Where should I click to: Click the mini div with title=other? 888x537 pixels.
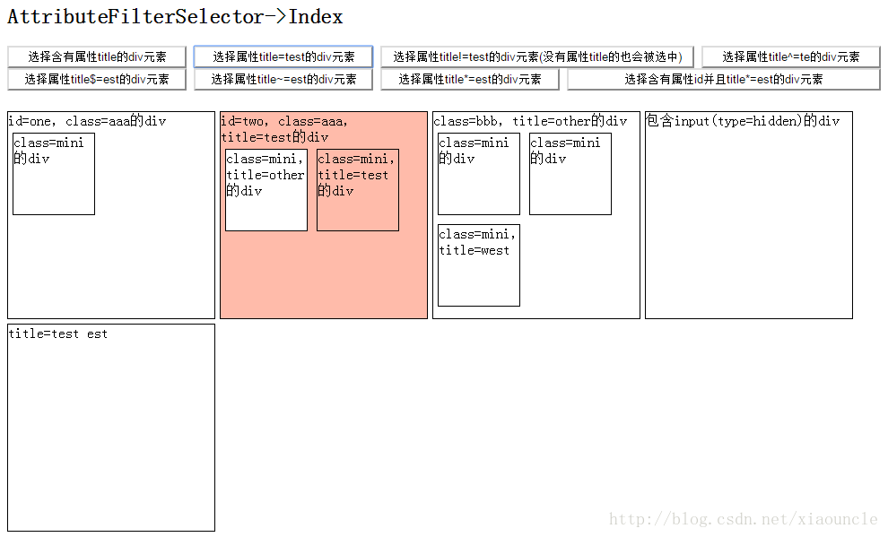tap(266, 190)
